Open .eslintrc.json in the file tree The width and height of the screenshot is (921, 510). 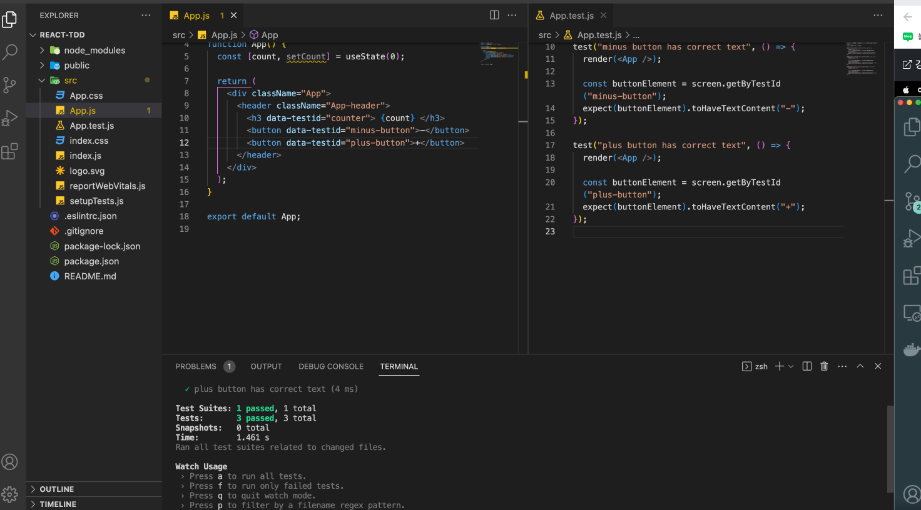94,216
